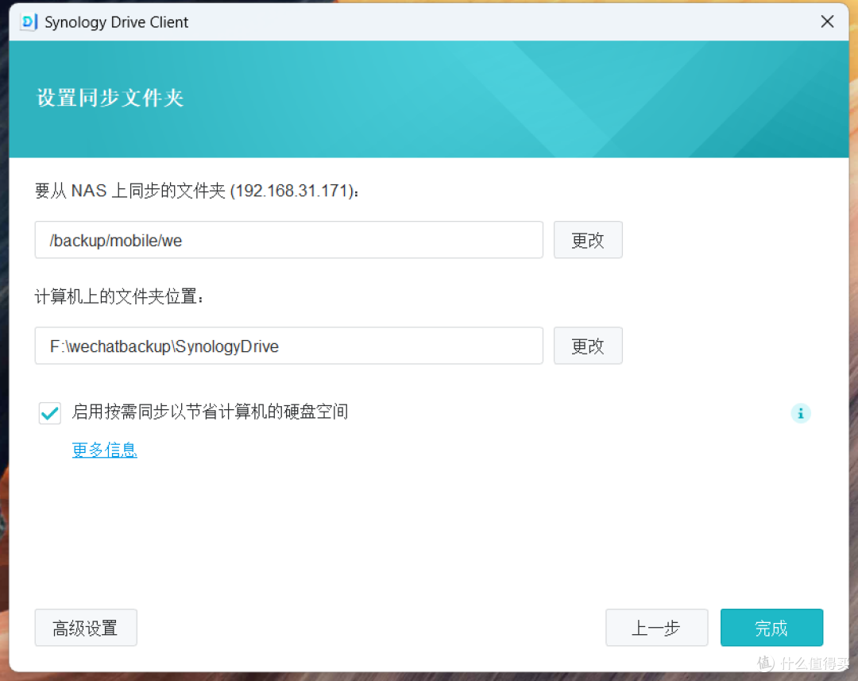Uncheck the on-demand sync checkbox
Screen dimensions: 858x681
(x=50, y=412)
